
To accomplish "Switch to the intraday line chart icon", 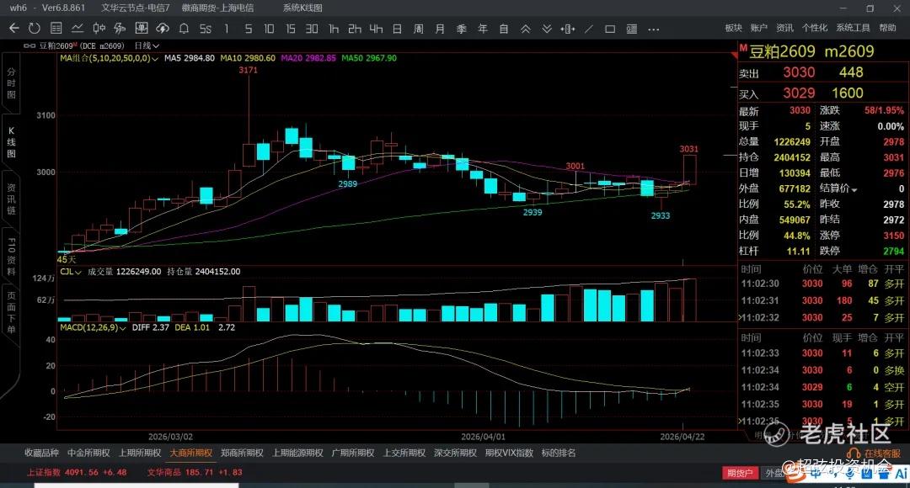I will pyautogui.click(x=78, y=29).
